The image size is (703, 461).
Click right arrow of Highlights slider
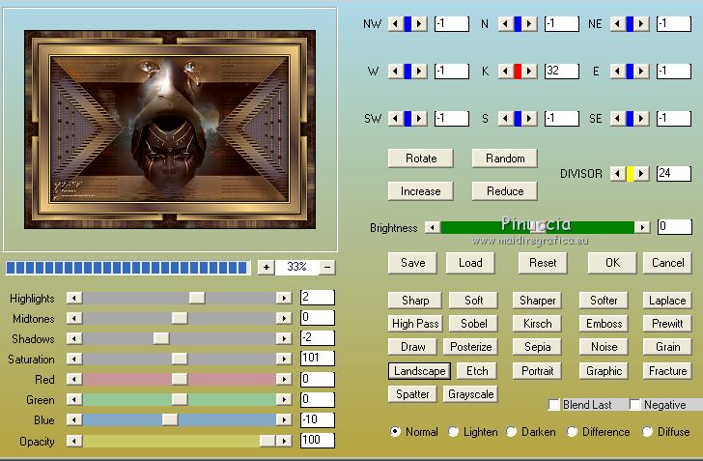click(284, 298)
